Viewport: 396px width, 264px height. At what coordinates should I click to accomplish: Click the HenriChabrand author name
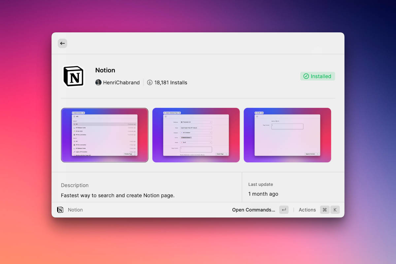click(x=121, y=82)
